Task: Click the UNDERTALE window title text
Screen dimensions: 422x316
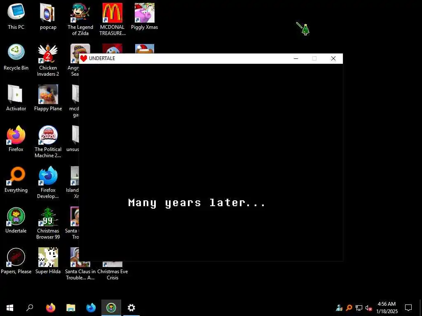Action: pyautogui.click(x=102, y=58)
